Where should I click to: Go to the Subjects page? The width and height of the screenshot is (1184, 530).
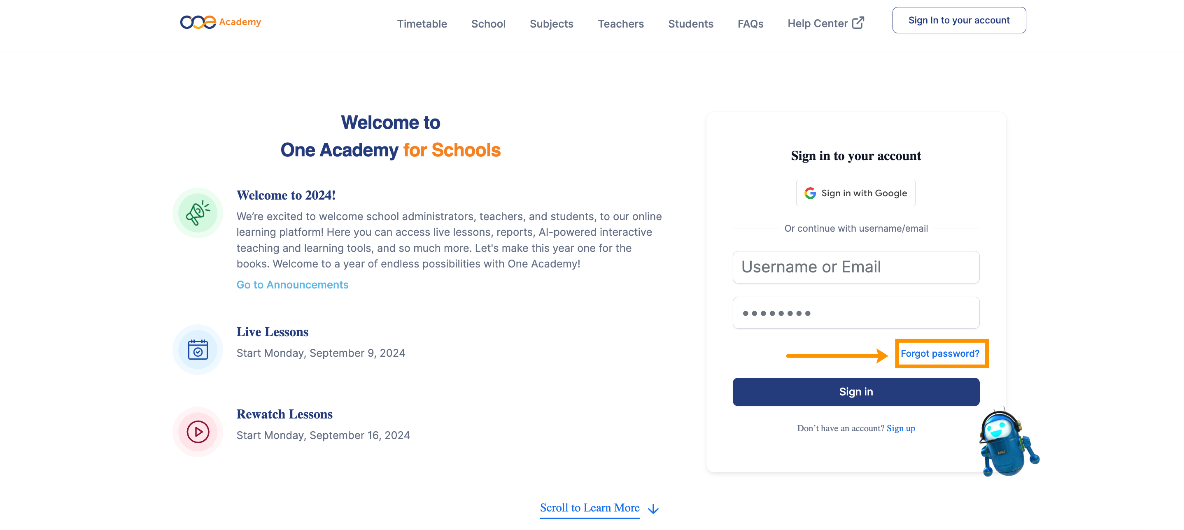(x=551, y=24)
